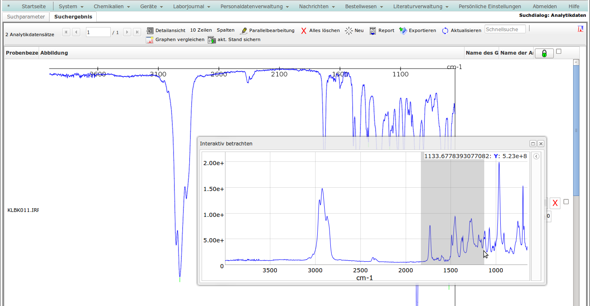Click the green lock button in header

click(x=544, y=53)
